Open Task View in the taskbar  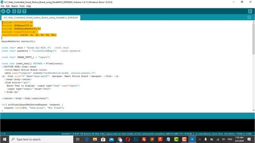tap(78, 139)
